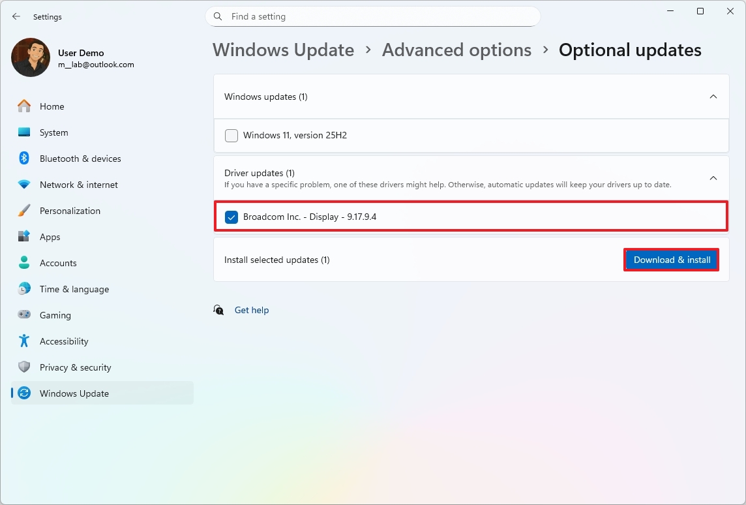The width and height of the screenshot is (746, 505).
Task: Open the Get help link
Action: [252, 310]
